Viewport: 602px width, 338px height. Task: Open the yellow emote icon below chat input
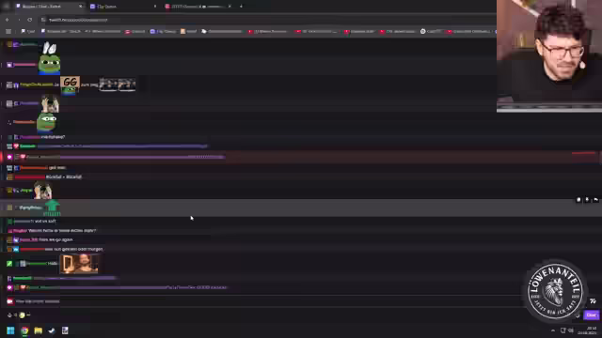22,315
